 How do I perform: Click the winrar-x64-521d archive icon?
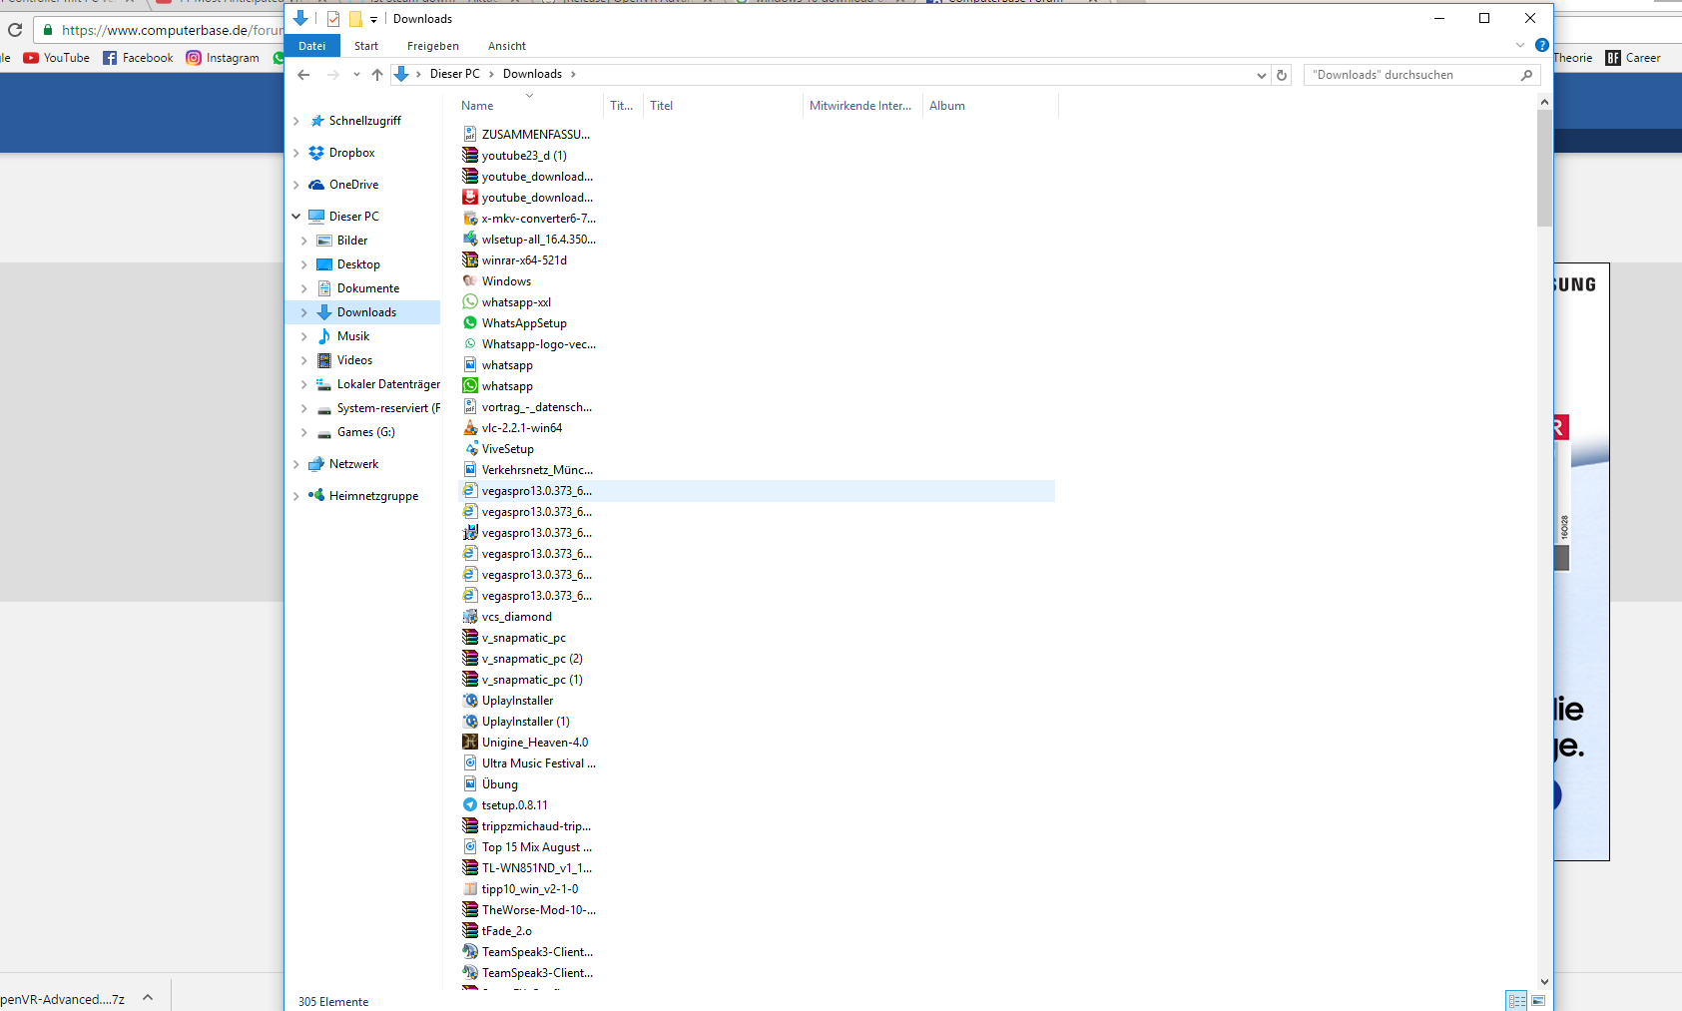click(470, 260)
